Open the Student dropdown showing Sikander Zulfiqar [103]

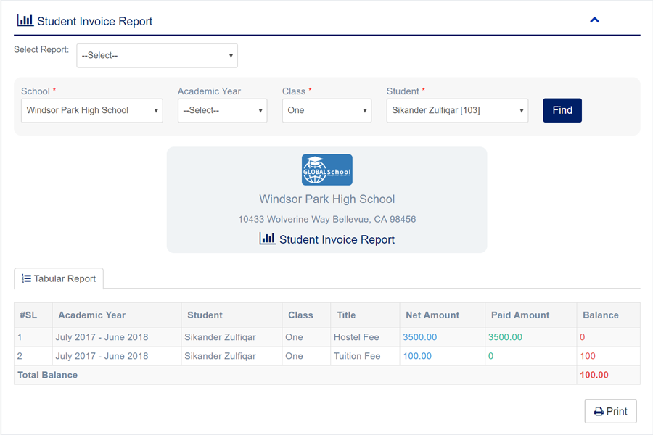457,110
